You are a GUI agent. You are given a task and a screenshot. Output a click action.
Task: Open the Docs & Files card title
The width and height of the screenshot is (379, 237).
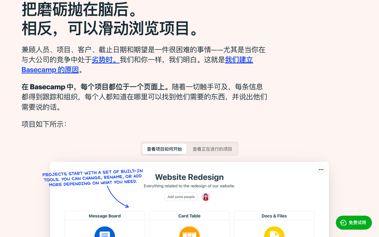[x=274, y=216]
